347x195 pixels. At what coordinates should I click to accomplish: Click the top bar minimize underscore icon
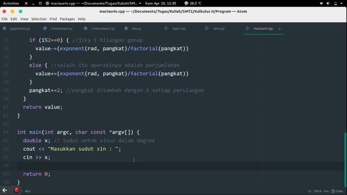pyautogui.click(x=33, y=4)
